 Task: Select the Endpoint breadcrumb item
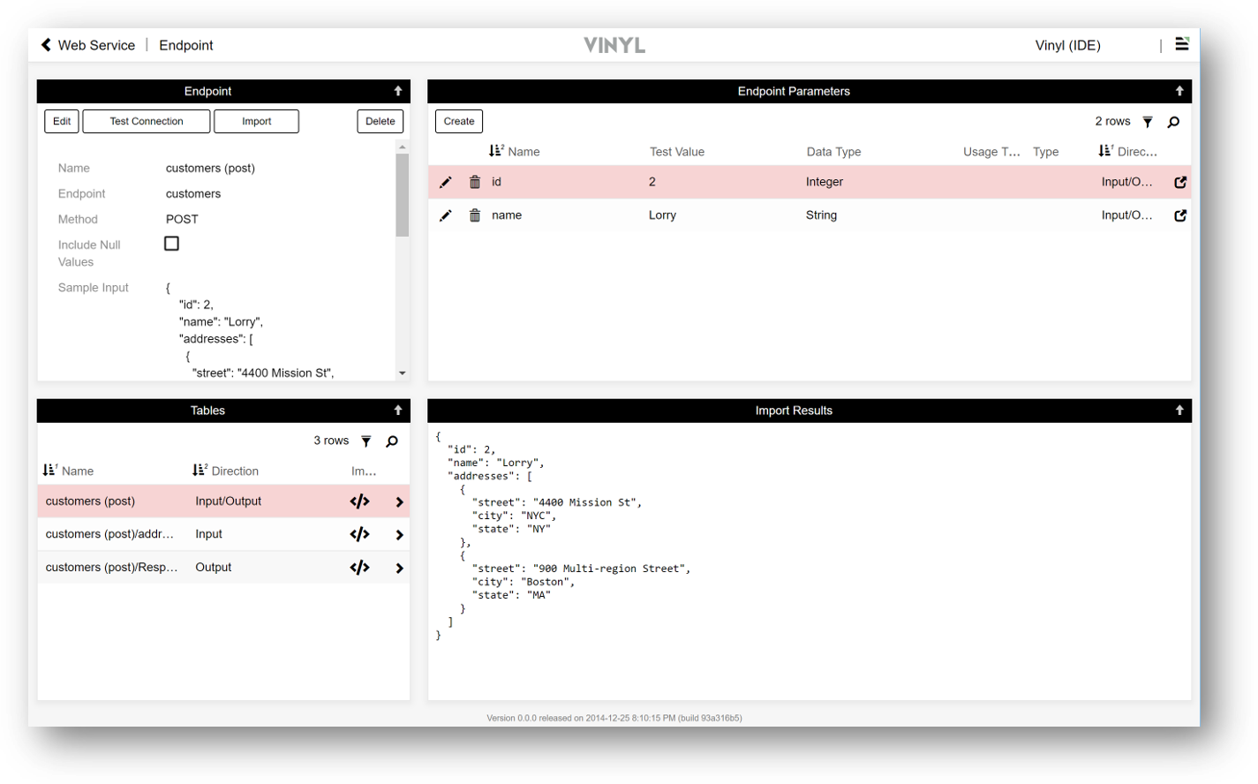click(x=186, y=45)
